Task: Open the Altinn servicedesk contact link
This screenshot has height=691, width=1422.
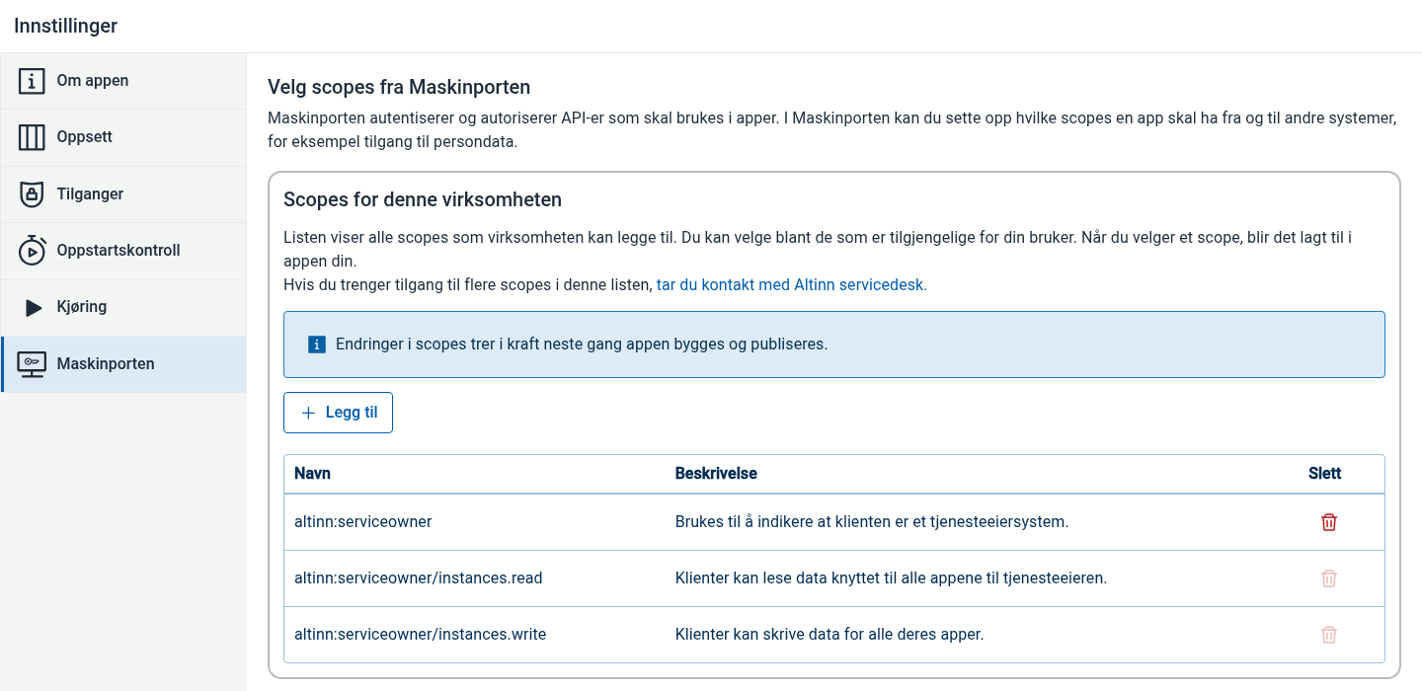Action: (x=792, y=284)
